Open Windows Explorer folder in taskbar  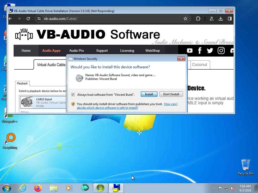54,188
